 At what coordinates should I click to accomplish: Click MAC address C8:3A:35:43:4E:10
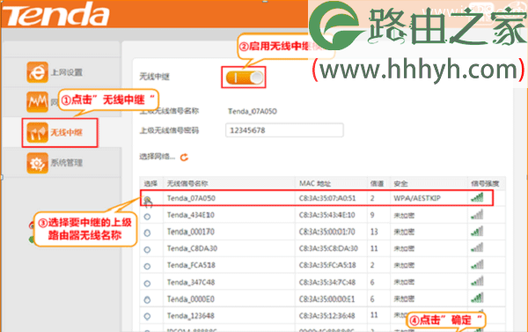pos(327,215)
